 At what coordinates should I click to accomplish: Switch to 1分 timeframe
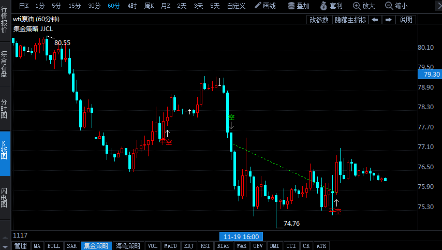click(x=40, y=6)
